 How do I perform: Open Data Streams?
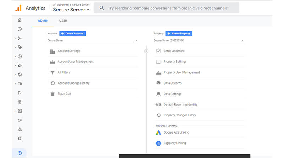click(173, 83)
